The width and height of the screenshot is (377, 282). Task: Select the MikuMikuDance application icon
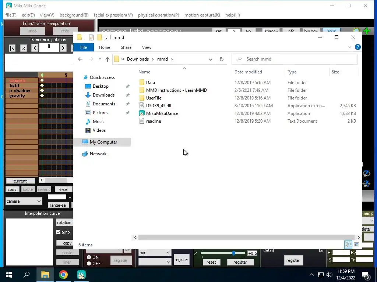click(x=142, y=113)
